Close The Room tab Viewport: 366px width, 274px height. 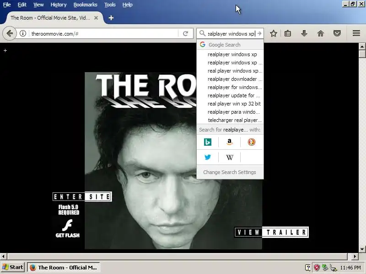pyautogui.click(x=96, y=18)
